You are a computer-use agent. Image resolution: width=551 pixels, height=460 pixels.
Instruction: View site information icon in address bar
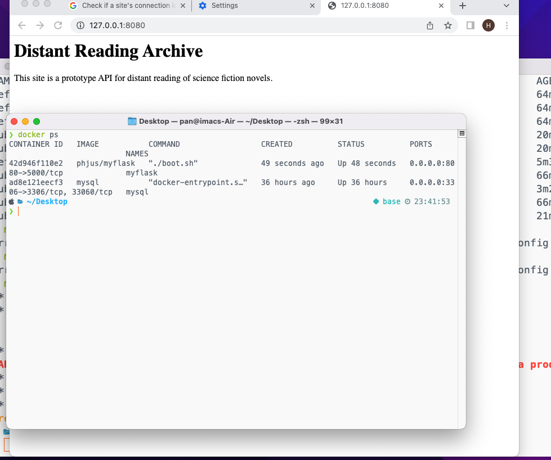pyautogui.click(x=80, y=25)
